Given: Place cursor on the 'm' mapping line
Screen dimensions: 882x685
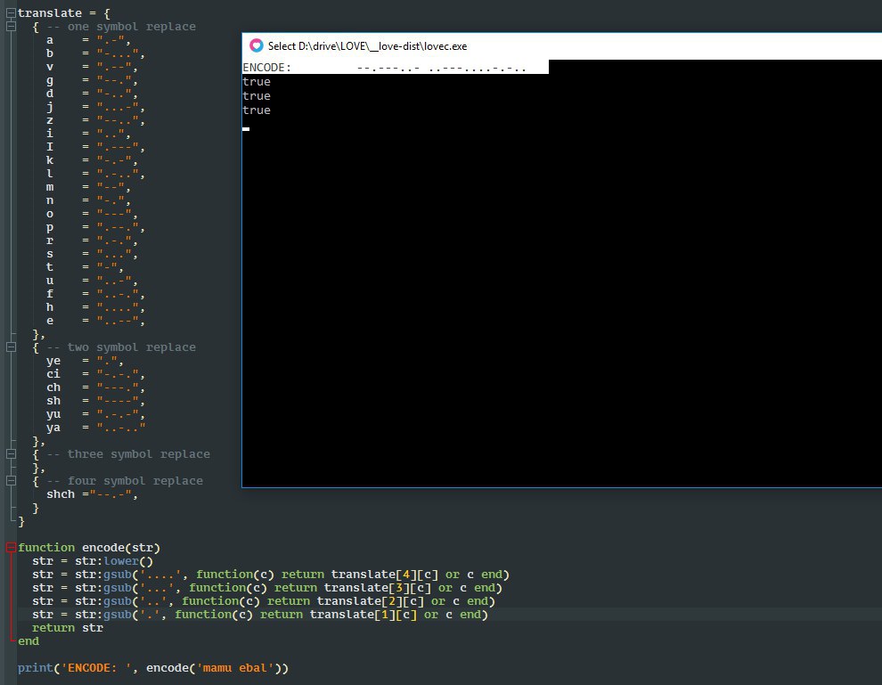Looking at the screenshot, I should [88, 187].
